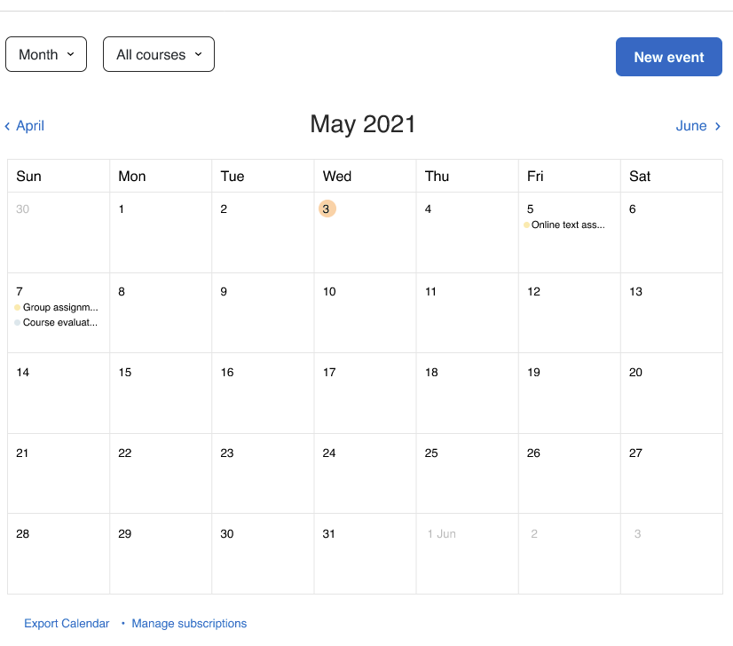Click the Sun column header
This screenshot has height=646, width=733.
[x=28, y=177]
